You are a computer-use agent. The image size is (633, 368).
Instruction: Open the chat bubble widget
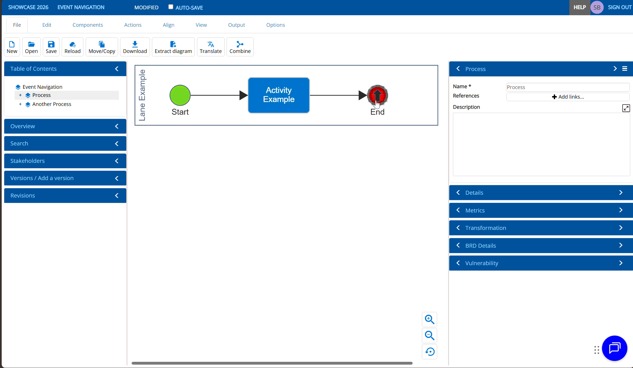pos(614,348)
